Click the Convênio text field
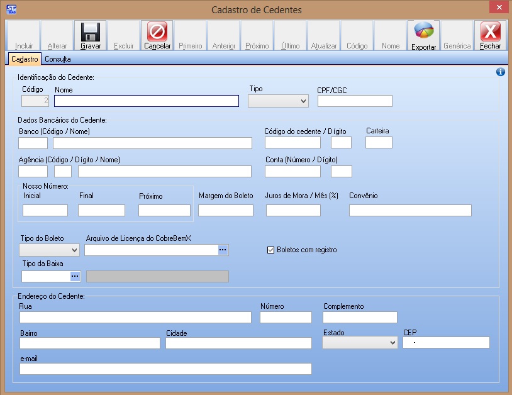The height and width of the screenshot is (395, 512). point(410,210)
